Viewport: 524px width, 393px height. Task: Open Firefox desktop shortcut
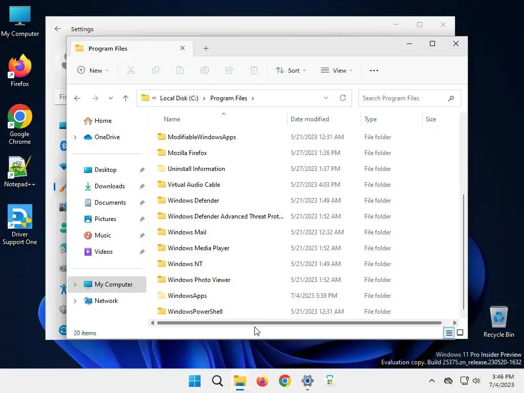(20, 71)
